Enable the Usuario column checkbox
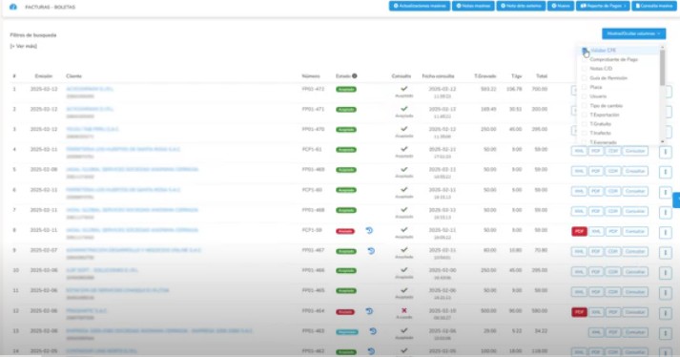Image resolution: width=680 pixels, height=357 pixels. [585, 96]
